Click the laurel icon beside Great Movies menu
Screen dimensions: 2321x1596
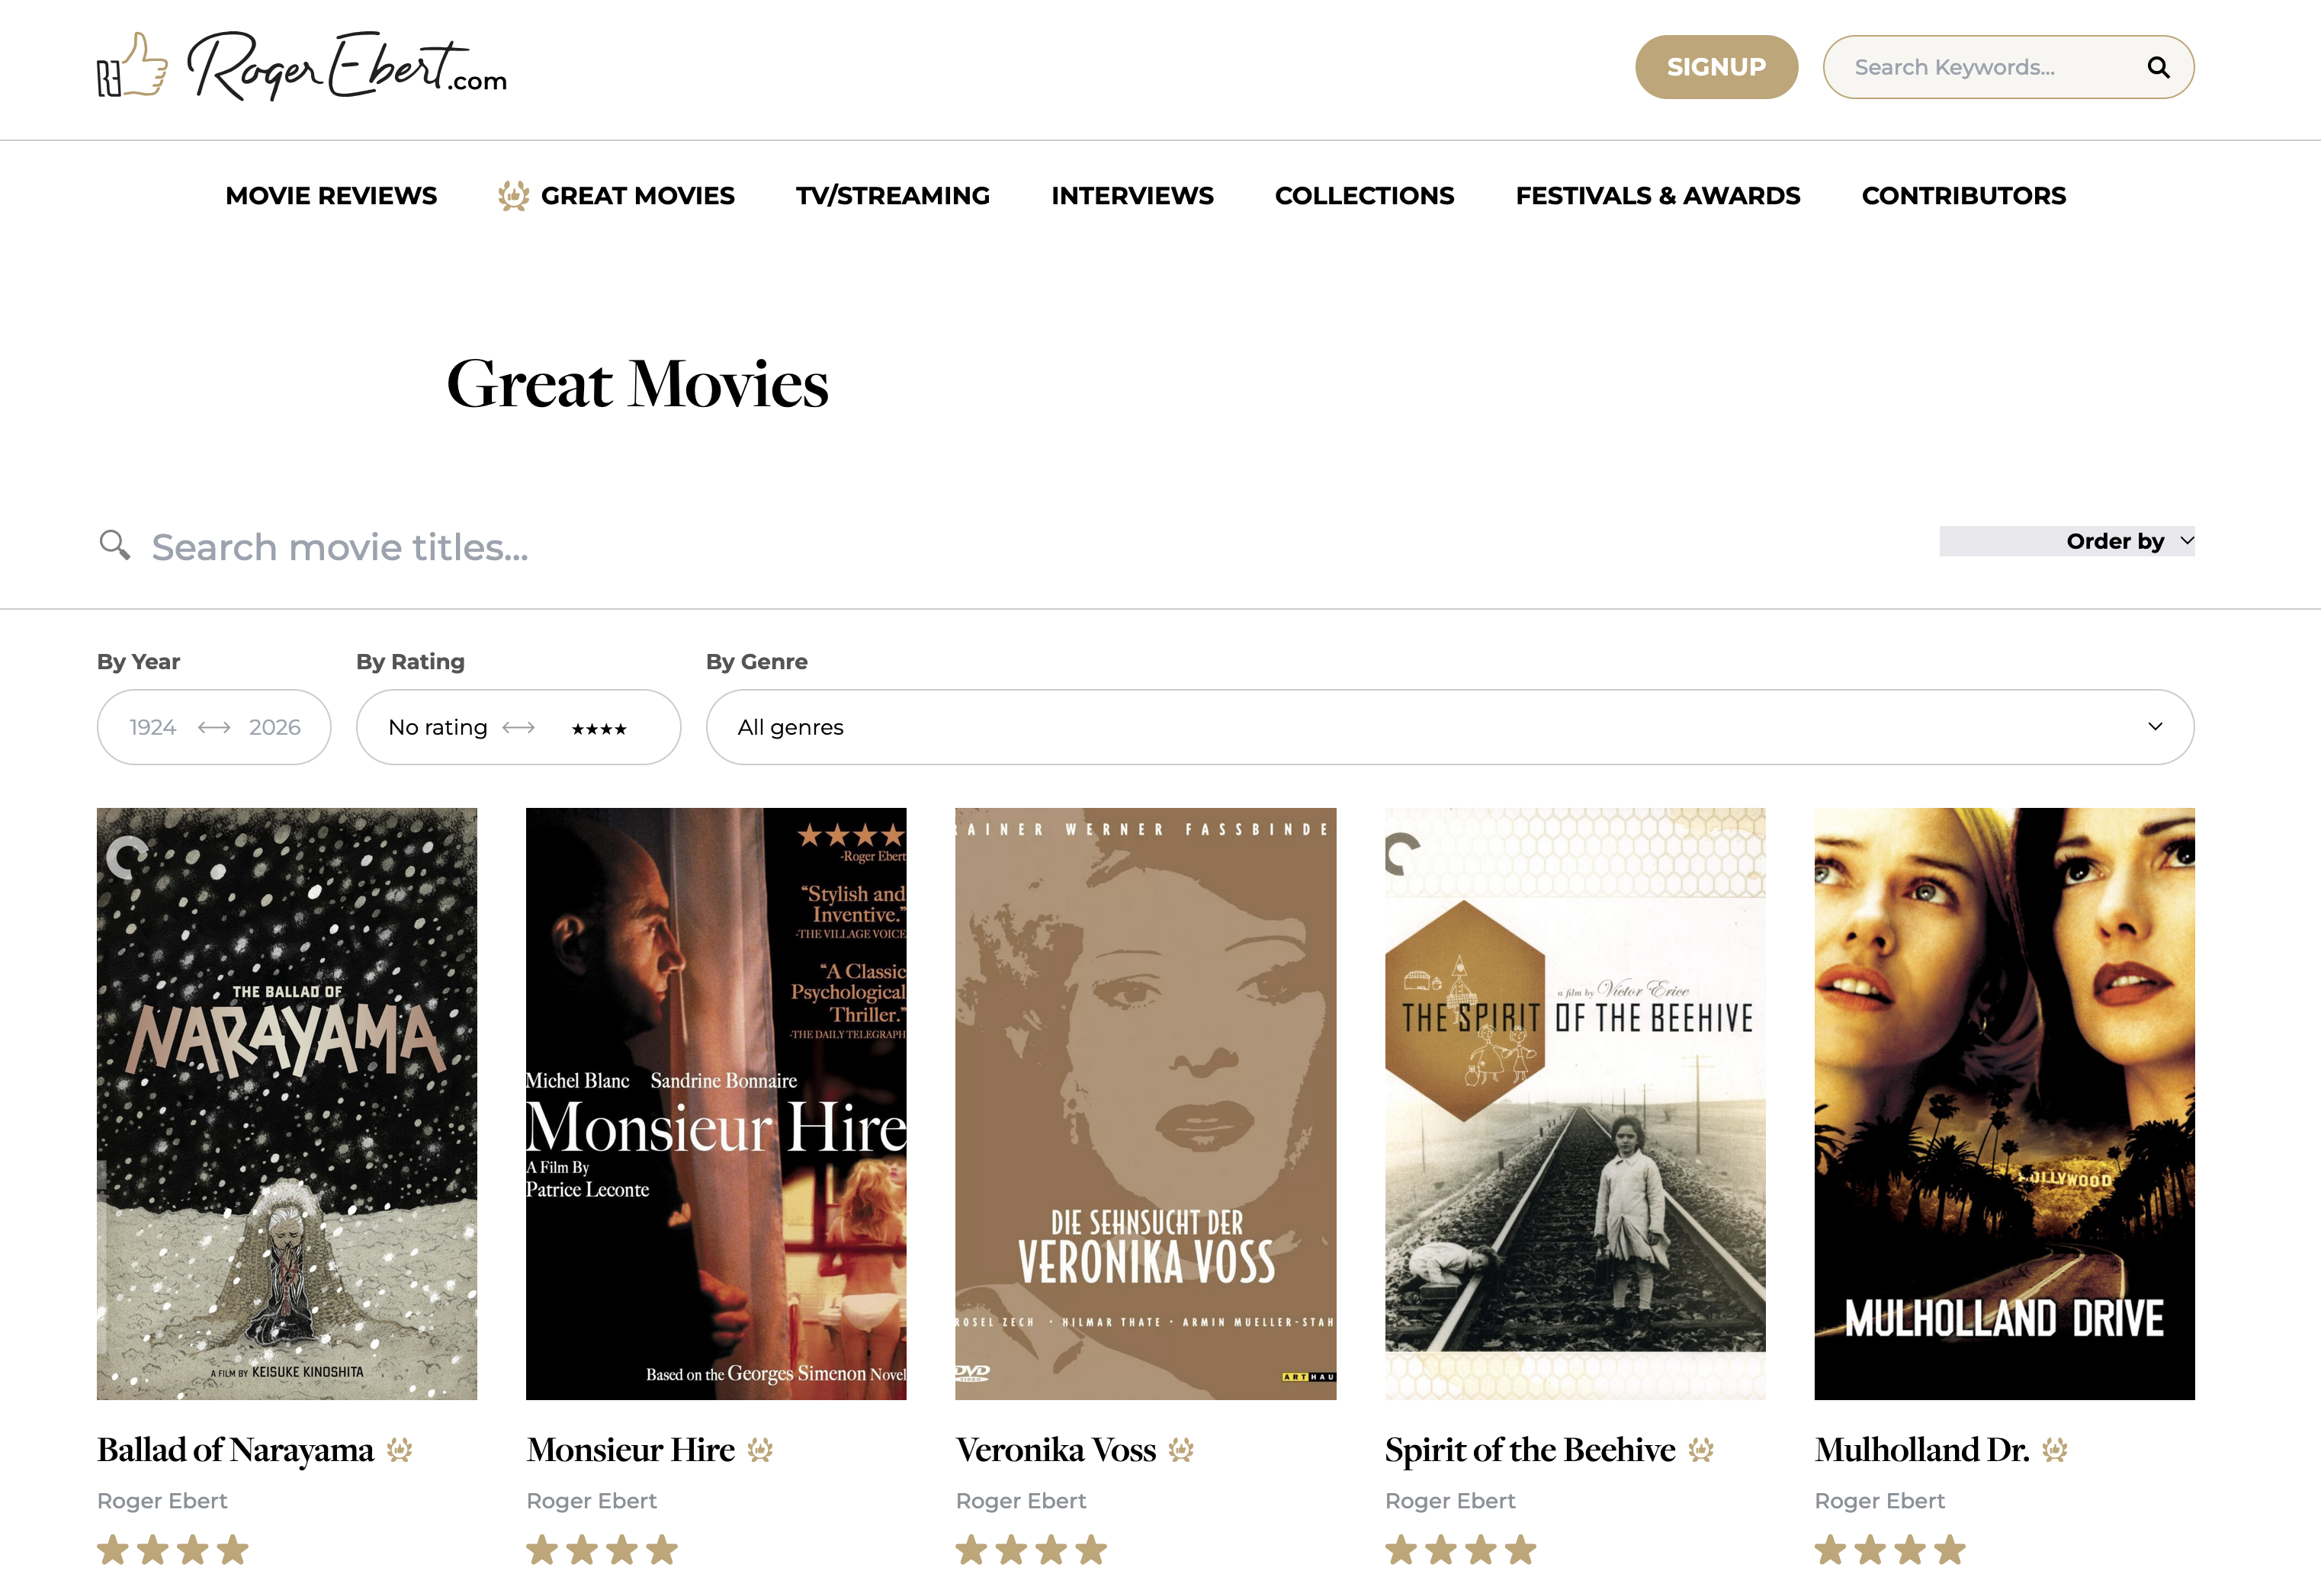(513, 196)
